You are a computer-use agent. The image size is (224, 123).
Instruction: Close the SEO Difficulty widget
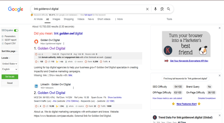220,76
